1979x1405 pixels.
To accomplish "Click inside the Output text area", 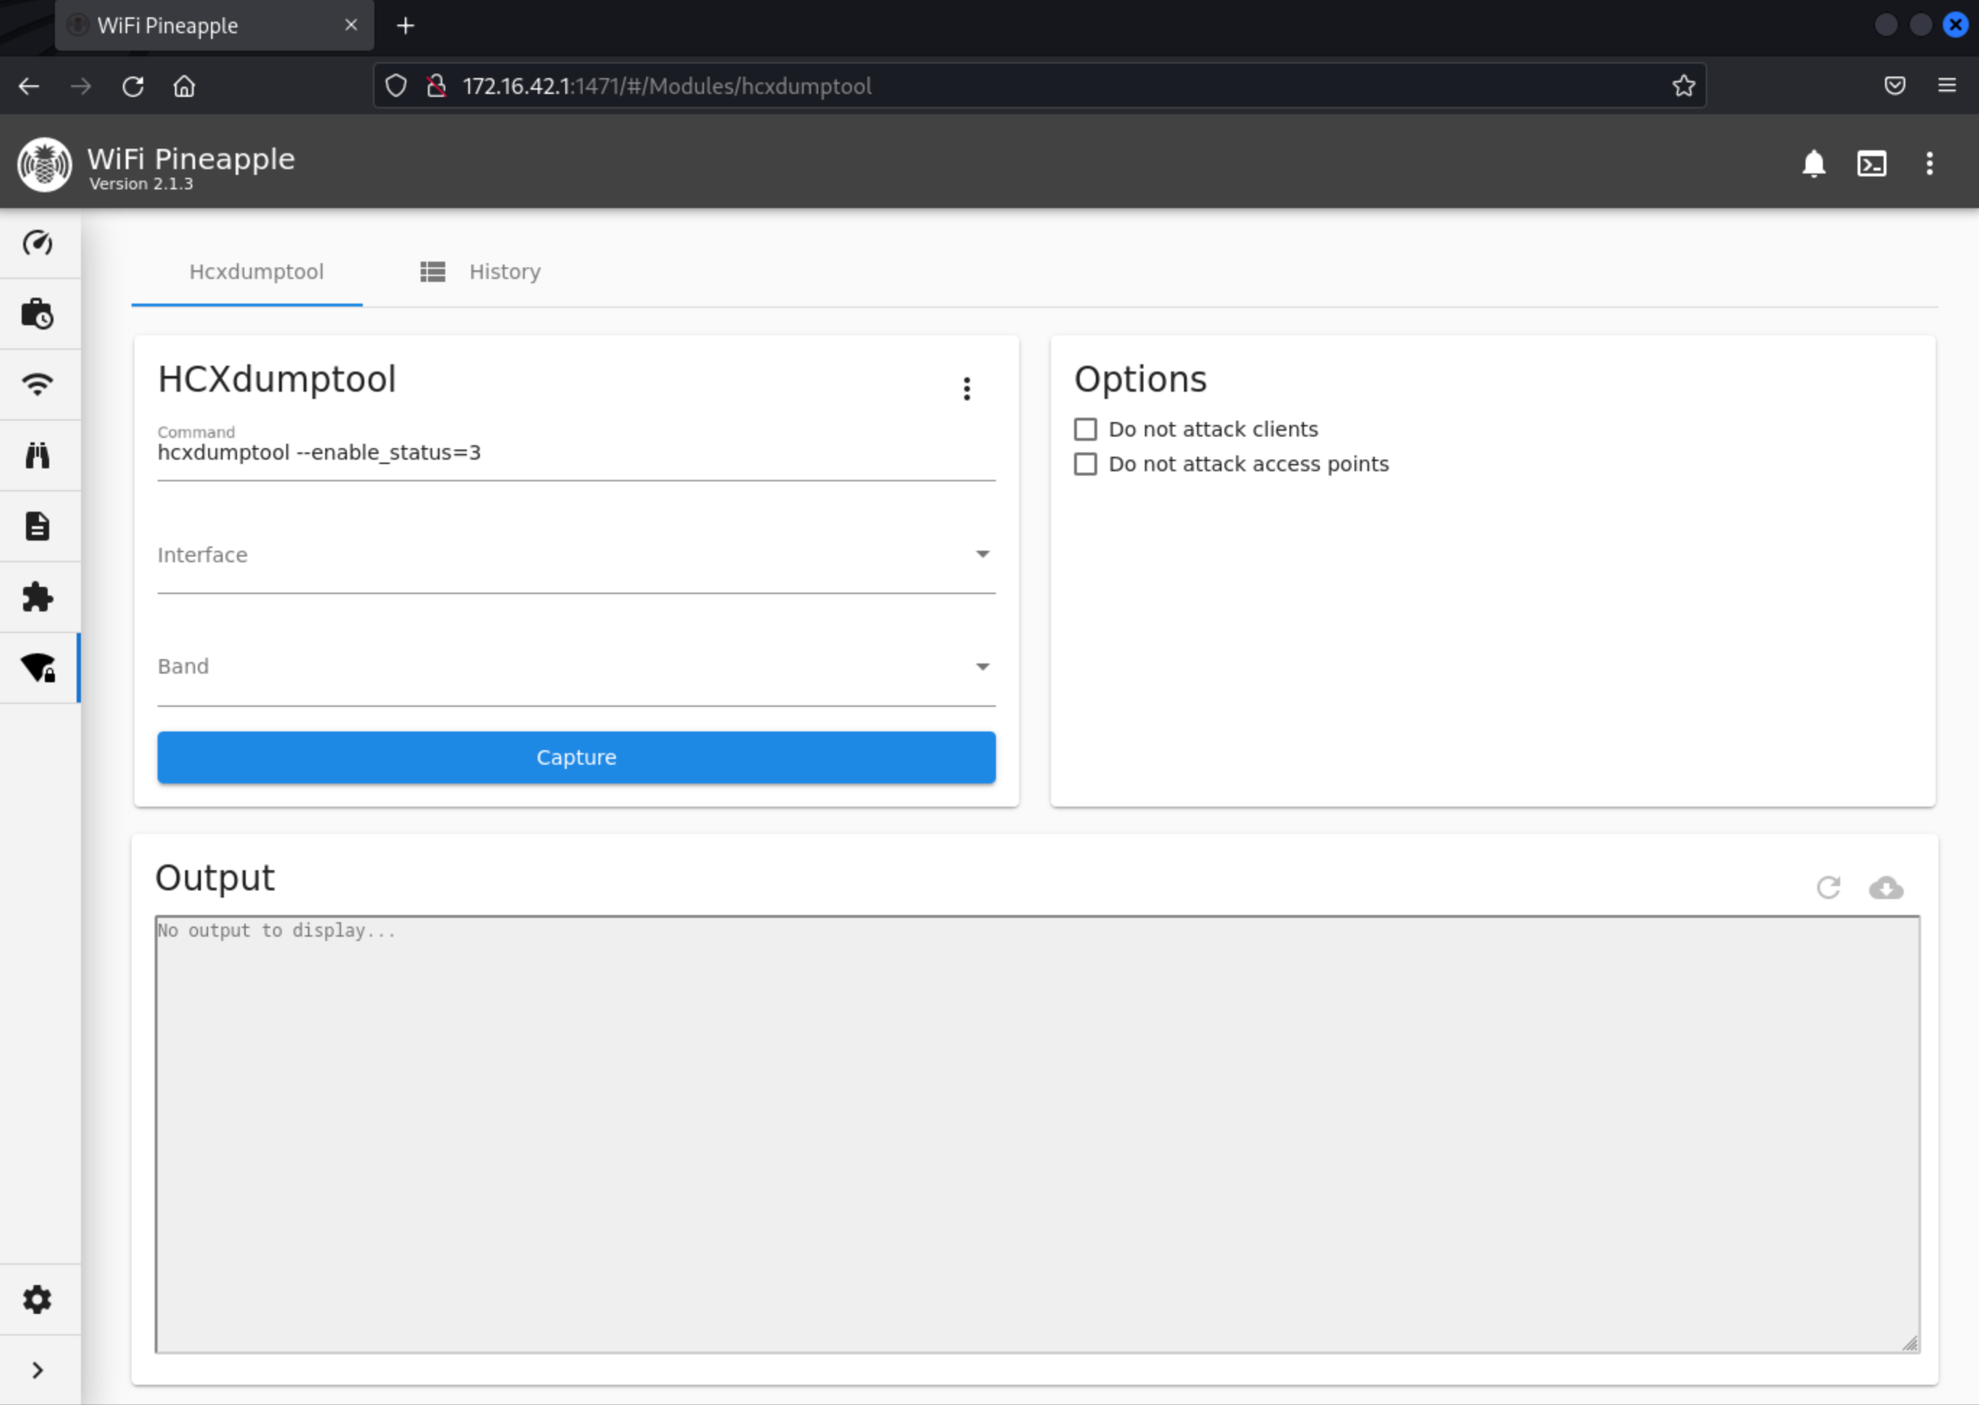I will (x=1037, y=1133).
